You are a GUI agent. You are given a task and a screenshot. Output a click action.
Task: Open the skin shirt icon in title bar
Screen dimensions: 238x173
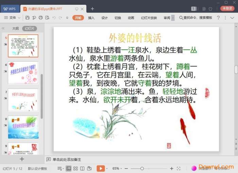click(210, 9)
